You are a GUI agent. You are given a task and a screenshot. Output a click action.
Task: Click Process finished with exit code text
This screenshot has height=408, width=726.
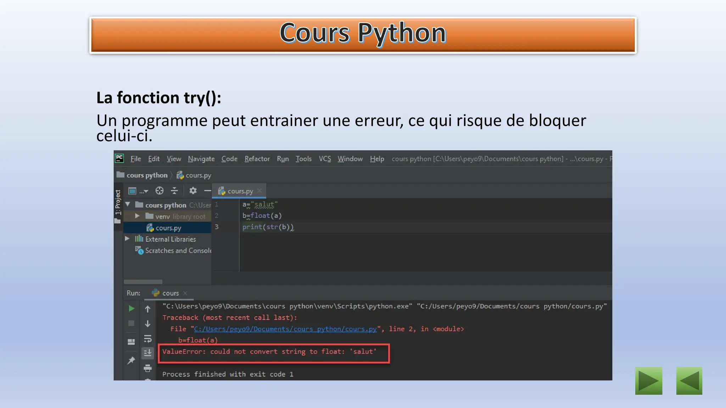pyautogui.click(x=228, y=374)
